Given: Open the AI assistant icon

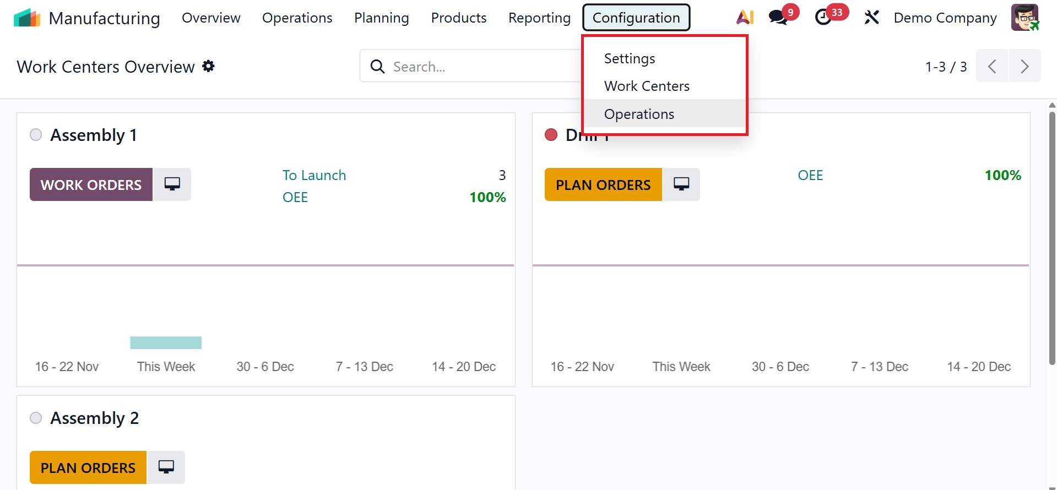Looking at the screenshot, I should click(745, 18).
